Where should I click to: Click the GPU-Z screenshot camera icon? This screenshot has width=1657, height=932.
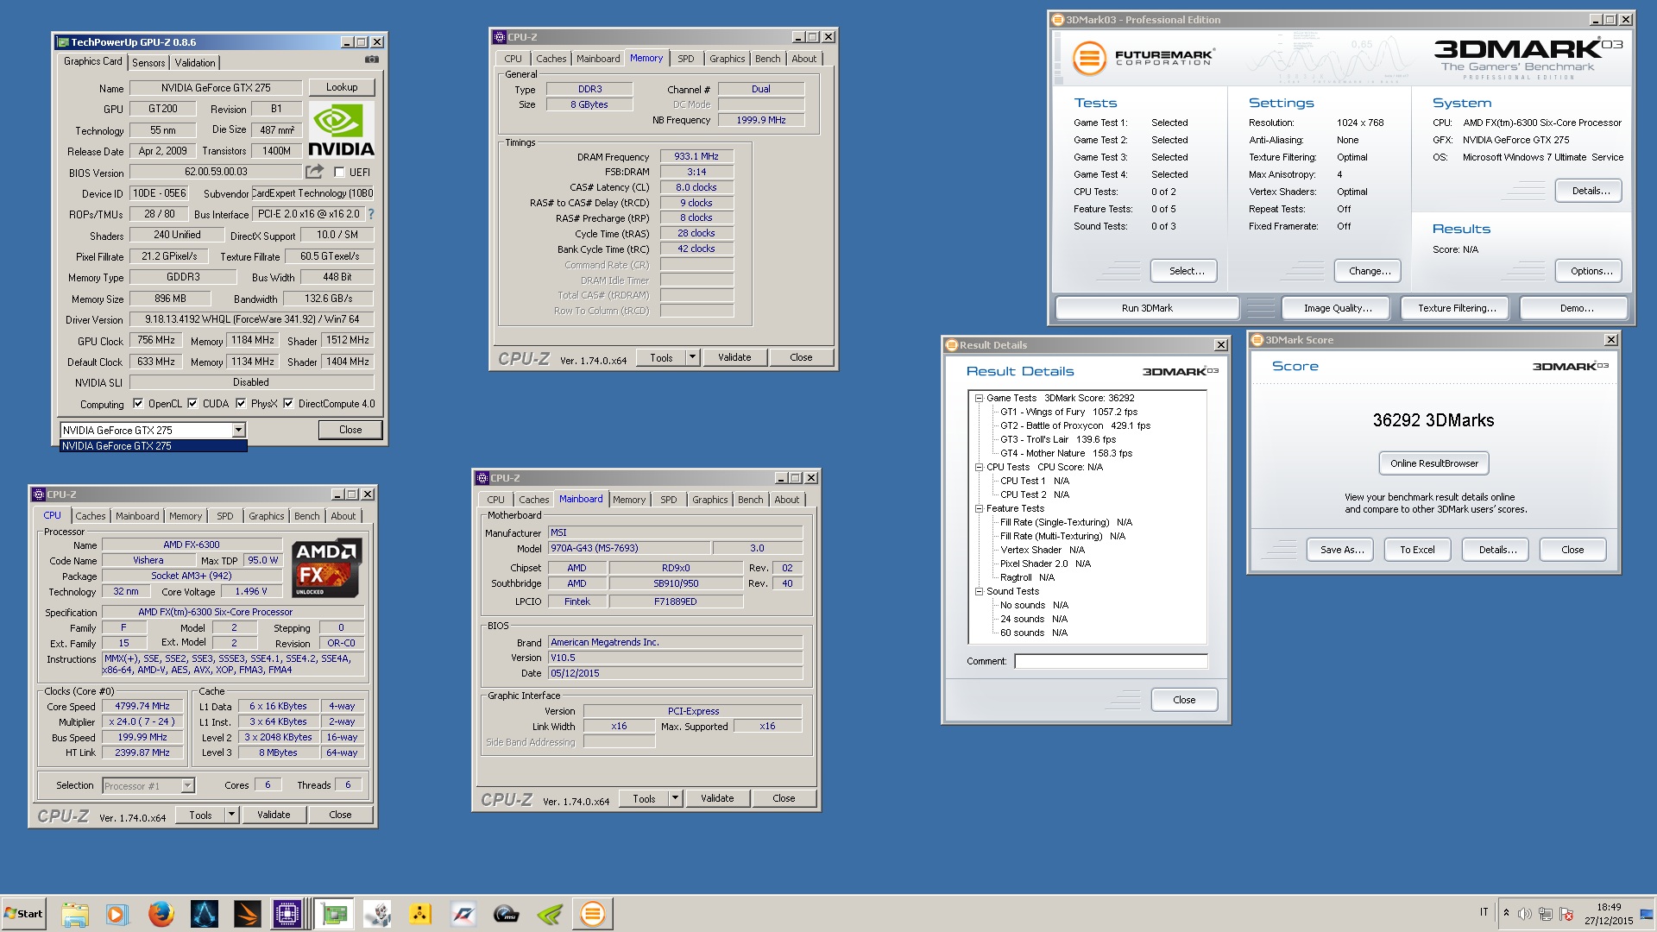coord(371,60)
